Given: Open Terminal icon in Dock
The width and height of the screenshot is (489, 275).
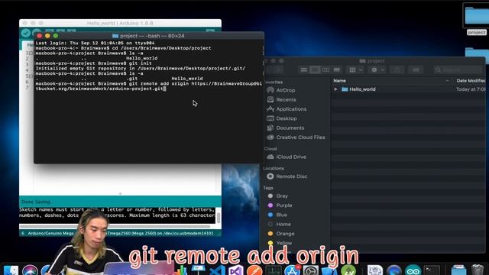Looking at the screenshot, I should (432, 270).
